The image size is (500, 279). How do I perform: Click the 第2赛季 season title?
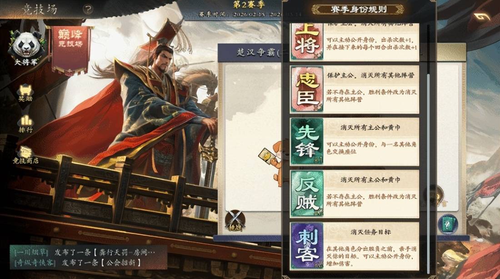coord(249,5)
